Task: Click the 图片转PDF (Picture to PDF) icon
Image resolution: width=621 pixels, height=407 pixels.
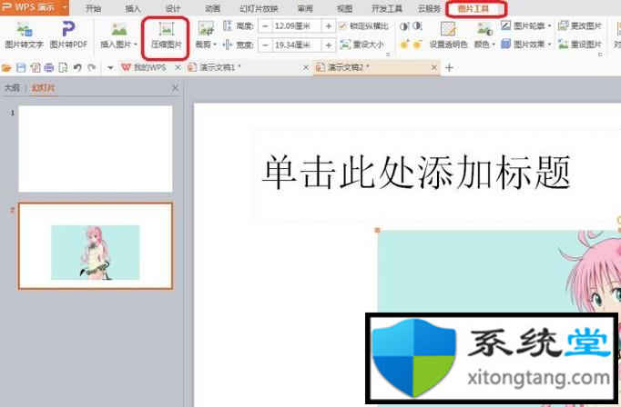Action: coord(68,35)
